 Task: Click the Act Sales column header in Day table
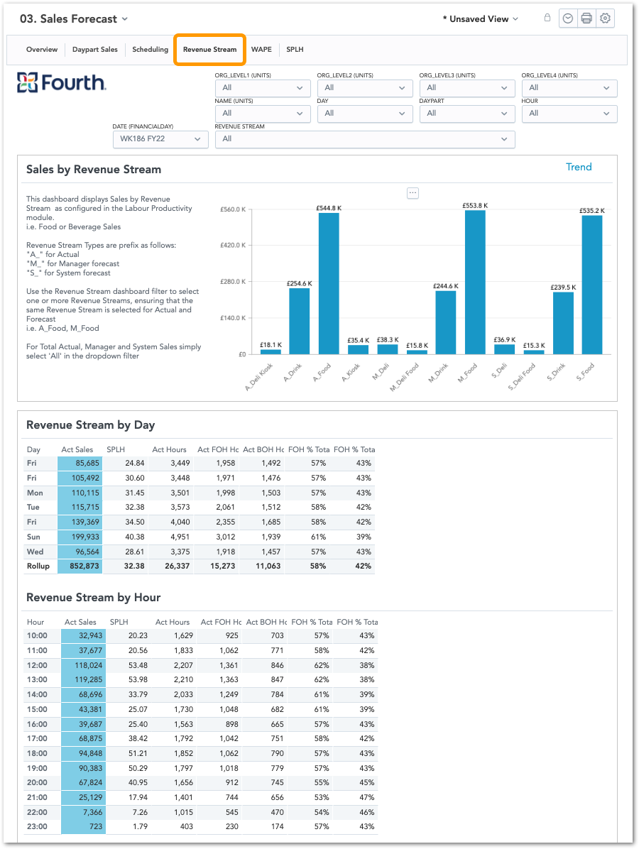pos(77,450)
